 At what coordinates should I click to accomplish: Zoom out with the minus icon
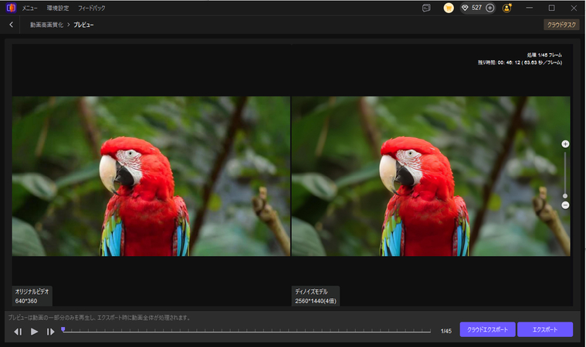[565, 205]
